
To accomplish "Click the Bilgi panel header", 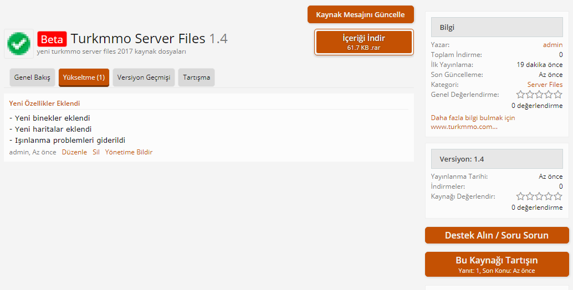I will point(497,27).
